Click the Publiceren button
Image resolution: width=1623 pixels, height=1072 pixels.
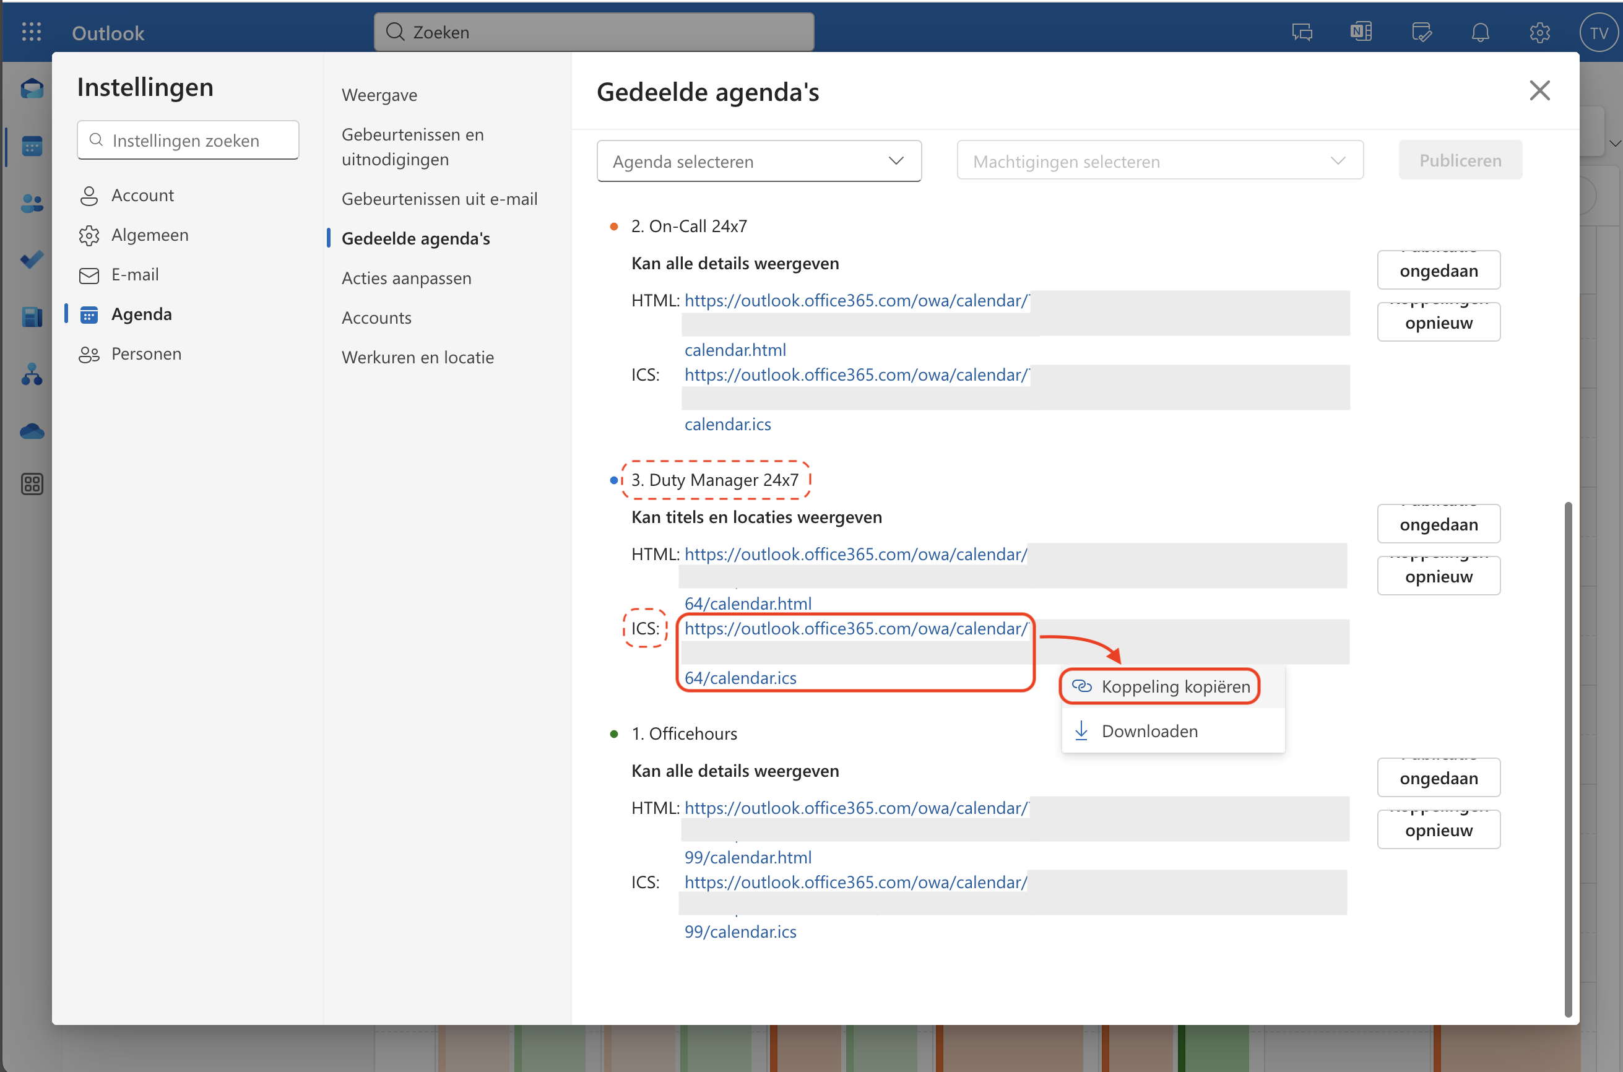1460,161
